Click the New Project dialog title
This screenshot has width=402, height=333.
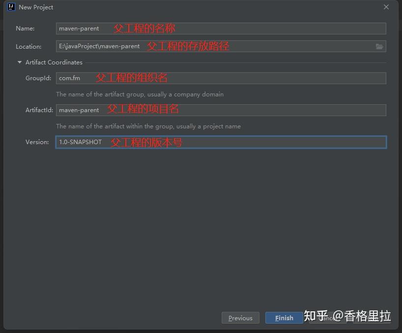(36, 7)
